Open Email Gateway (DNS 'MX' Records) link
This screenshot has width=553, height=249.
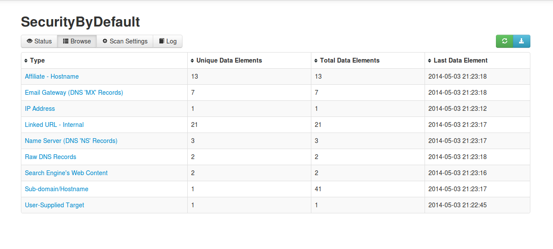click(74, 93)
